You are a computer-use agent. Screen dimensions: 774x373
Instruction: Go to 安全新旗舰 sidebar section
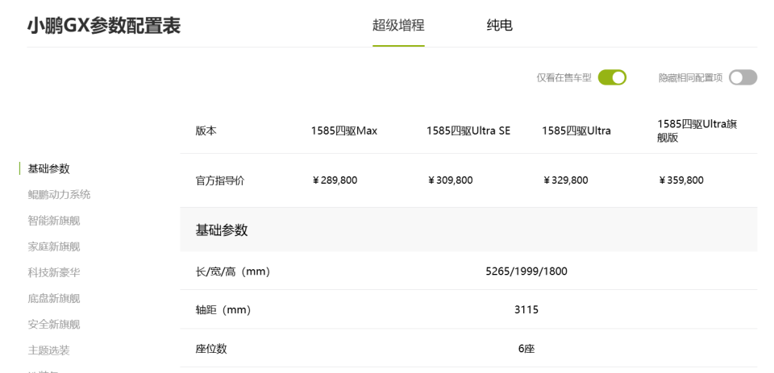54,324
